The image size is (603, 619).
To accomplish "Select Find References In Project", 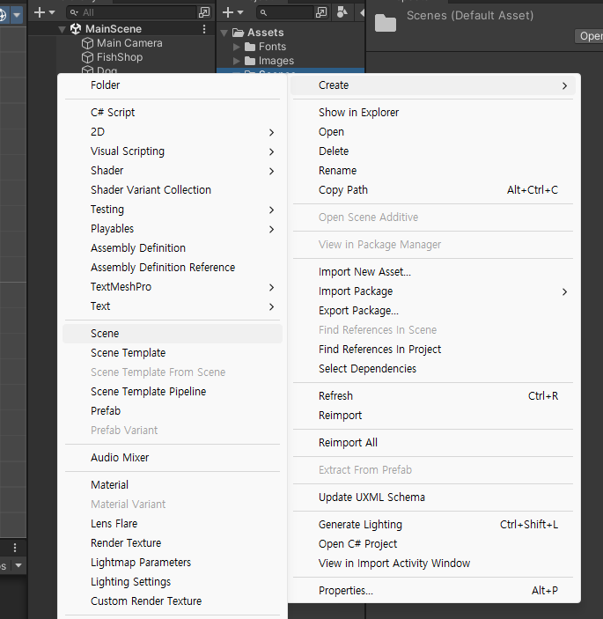I will [433, 350].
